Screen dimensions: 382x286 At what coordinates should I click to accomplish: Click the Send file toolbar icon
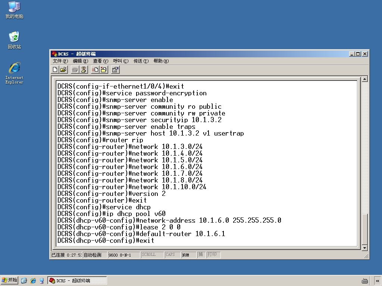pos(95,70)
